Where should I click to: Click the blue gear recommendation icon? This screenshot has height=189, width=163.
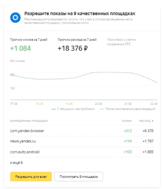click(16, 18)
